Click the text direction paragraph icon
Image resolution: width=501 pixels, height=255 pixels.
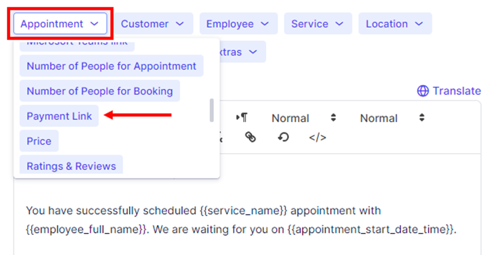241,118
